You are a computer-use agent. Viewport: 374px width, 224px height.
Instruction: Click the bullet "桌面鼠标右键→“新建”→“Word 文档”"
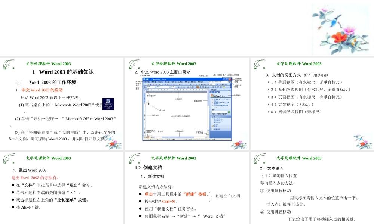pos(183,217)
